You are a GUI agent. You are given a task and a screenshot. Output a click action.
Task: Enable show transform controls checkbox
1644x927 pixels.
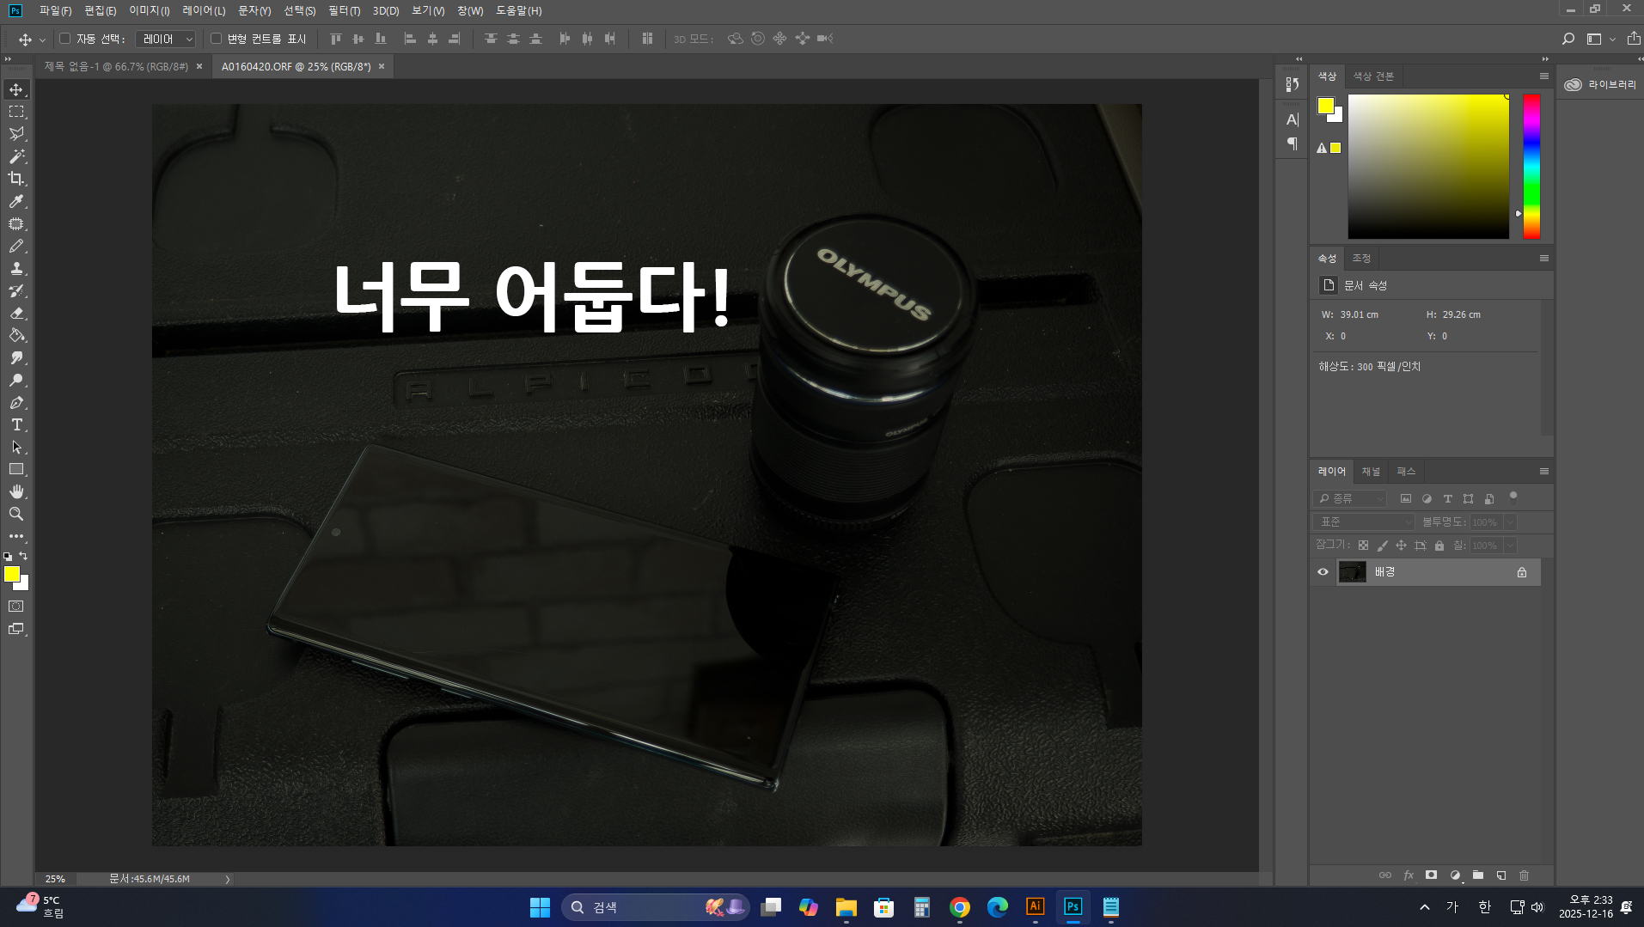pos(217,39)
